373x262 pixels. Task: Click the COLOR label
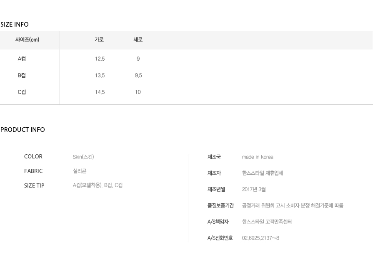point(33,157)
